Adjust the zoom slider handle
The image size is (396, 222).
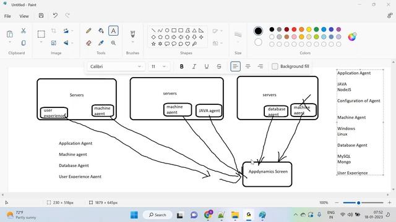358,203
